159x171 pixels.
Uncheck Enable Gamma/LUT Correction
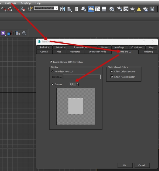(x=51, y=62)
